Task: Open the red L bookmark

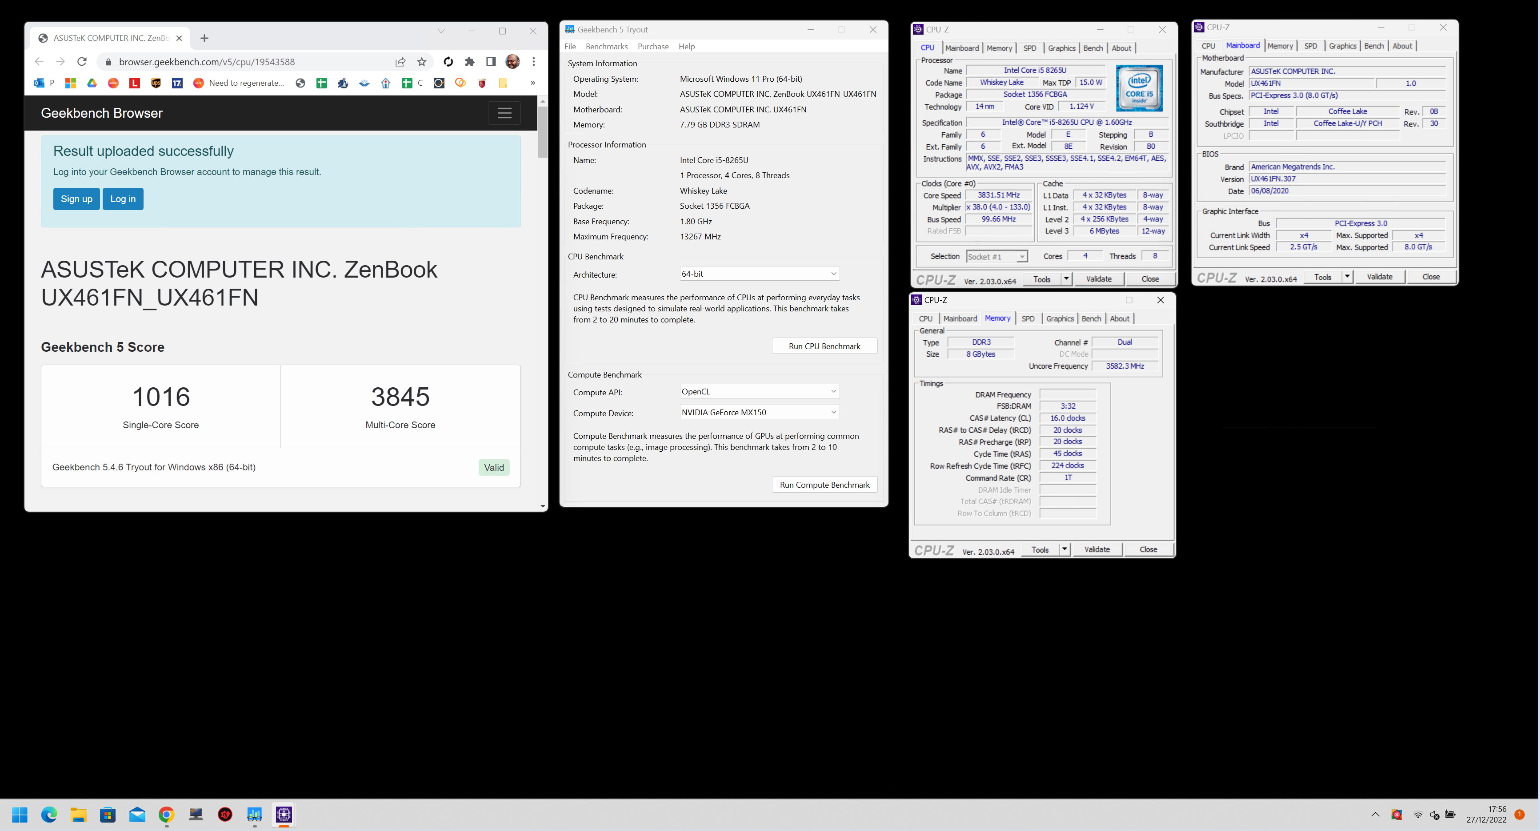Action: pyautogui.click(x=135, y=83)
